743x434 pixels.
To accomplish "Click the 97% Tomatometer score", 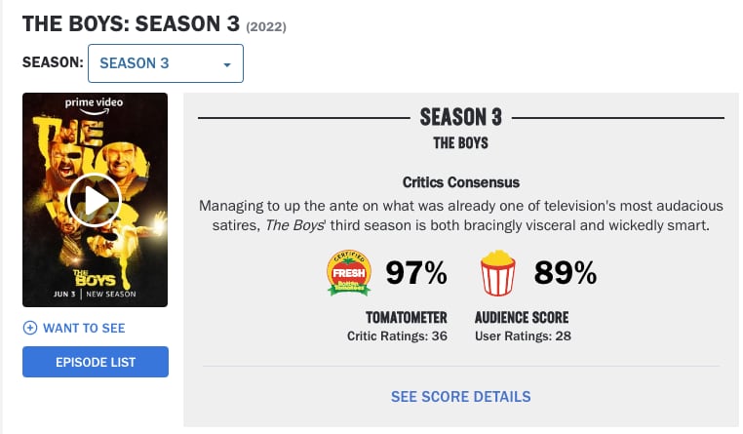I will point(416,274).
